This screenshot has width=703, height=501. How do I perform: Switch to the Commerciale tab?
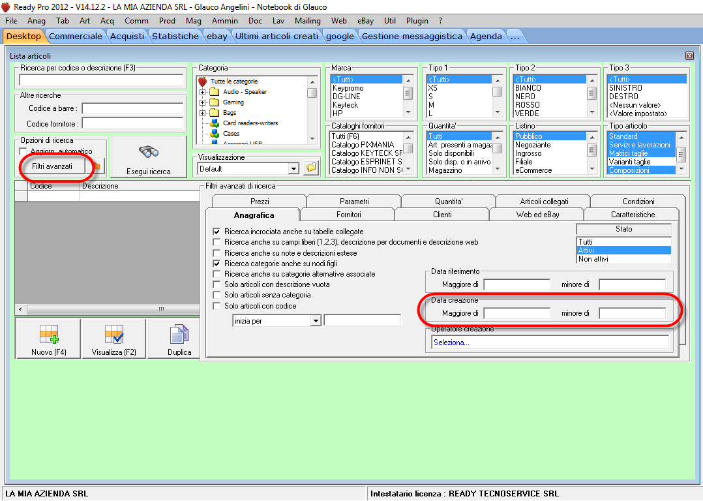click(x=76, y=37)
